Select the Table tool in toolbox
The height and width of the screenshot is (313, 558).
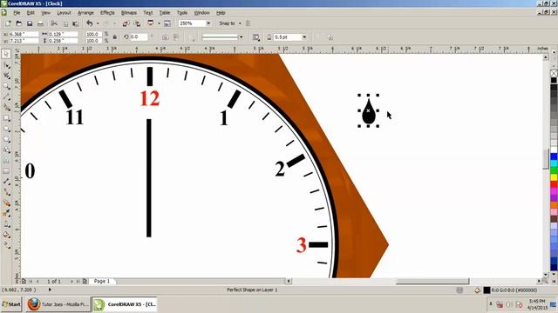(6, 171)
